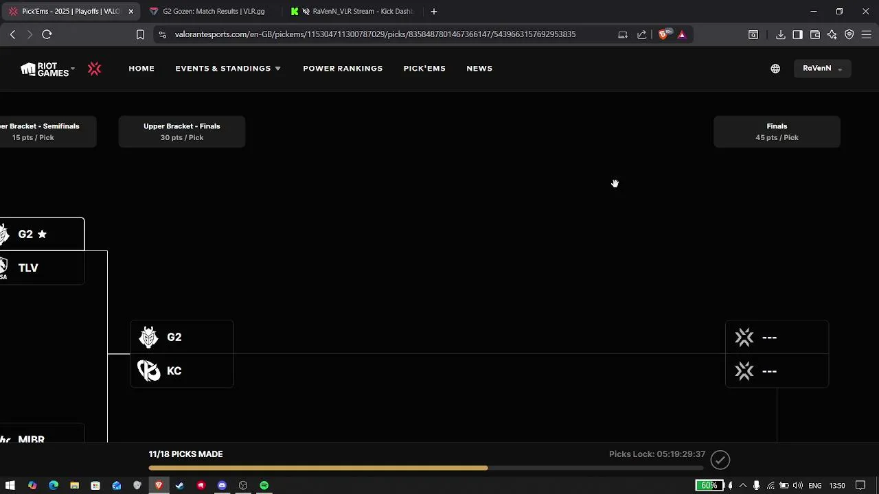This screenshot has width=879, height=494.
Task: Open RaVenN account dropdown
Action: click(x=822, y=69)
